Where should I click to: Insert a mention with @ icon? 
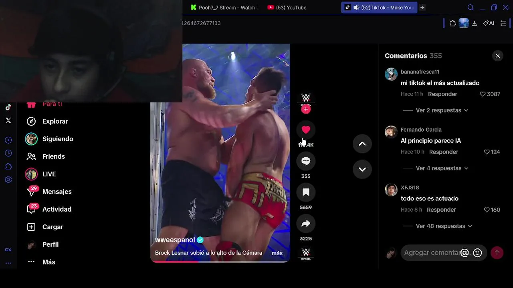click(x=465, y=253)
